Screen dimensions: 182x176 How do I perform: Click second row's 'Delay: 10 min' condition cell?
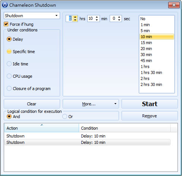pyautogui.click(x=93, y=142)
